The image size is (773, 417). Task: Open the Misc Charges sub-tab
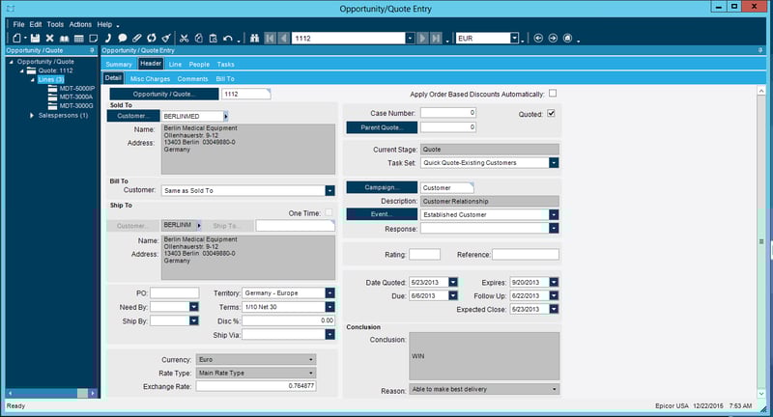(x=150, y=79)
